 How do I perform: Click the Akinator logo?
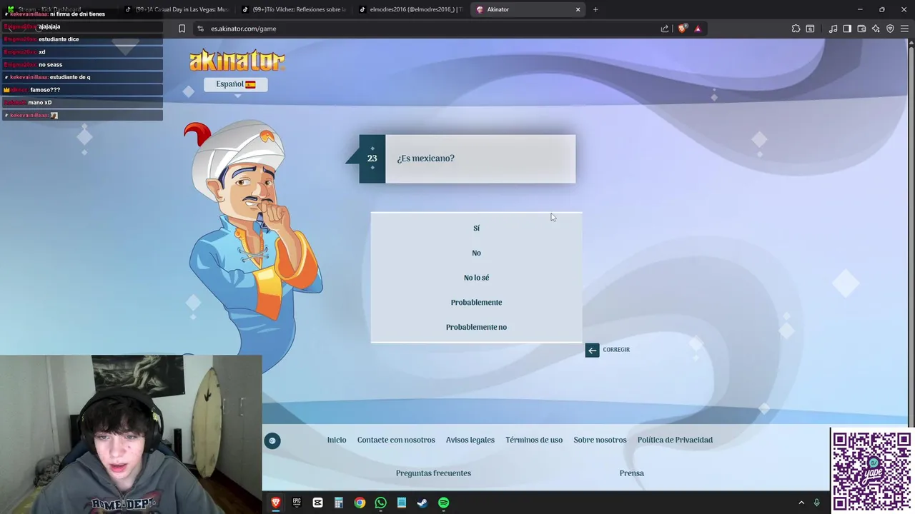(237, 60)
